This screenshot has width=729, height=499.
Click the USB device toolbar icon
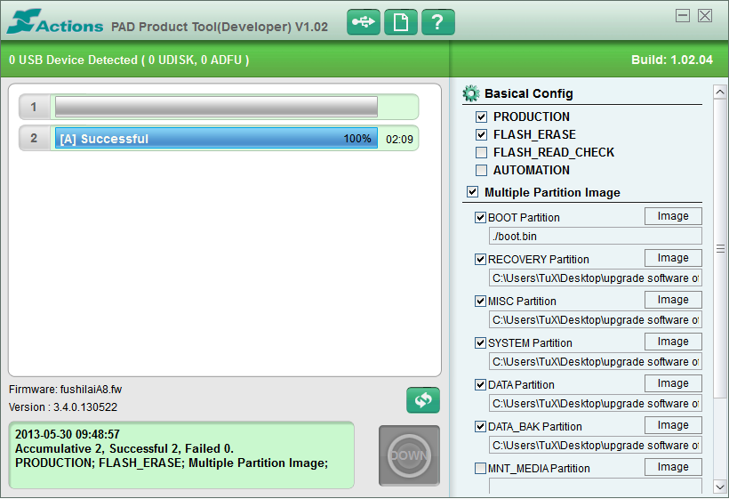click(x=363, y=22)
